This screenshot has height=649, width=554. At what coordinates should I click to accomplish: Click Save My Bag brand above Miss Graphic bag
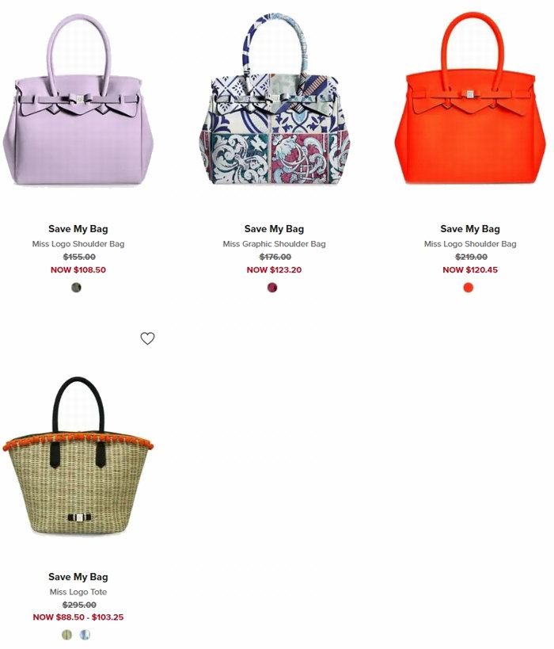coord(274,229)
